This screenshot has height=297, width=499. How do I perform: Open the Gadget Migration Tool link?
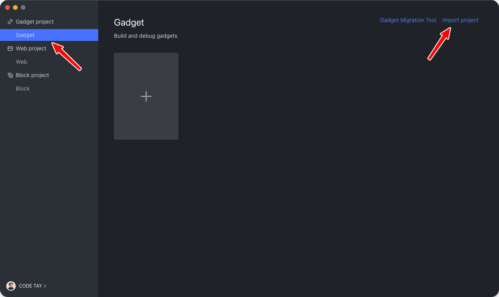408,20
